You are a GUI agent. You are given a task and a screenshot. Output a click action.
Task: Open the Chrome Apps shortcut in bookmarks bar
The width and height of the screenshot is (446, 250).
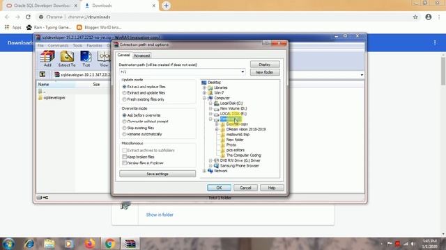point(13,27)
